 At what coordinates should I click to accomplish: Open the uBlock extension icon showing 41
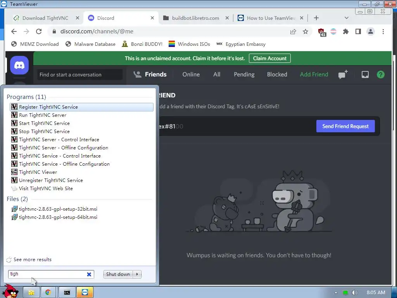point(322,32)
